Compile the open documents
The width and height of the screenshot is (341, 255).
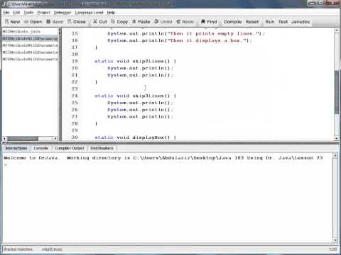[x=232, y=22]
